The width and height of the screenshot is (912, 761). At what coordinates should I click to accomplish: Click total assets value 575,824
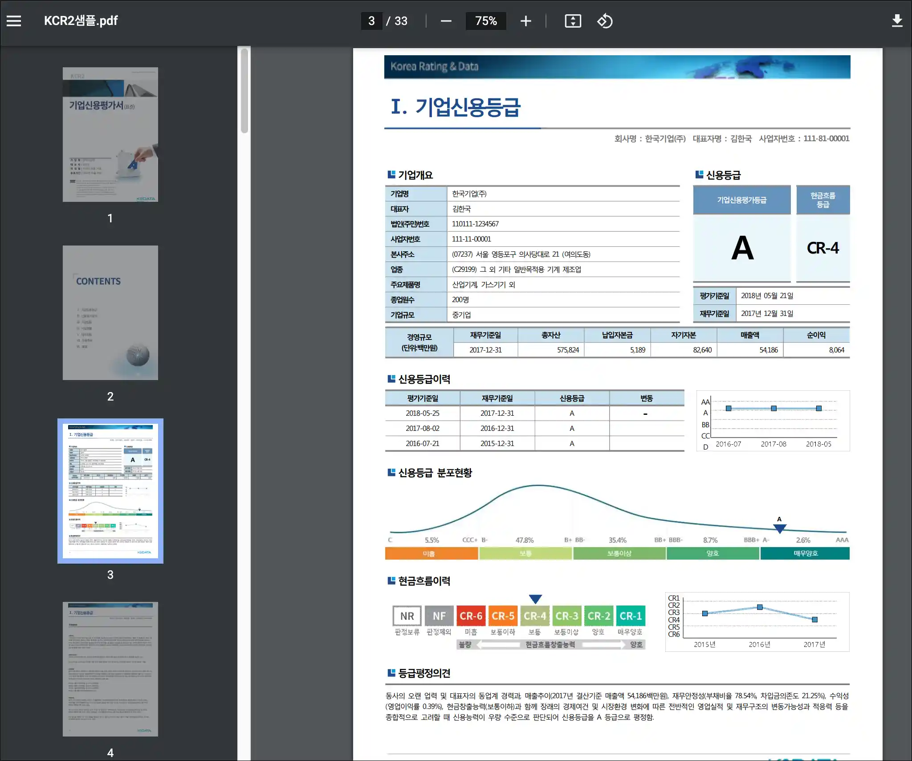[568, 350]
